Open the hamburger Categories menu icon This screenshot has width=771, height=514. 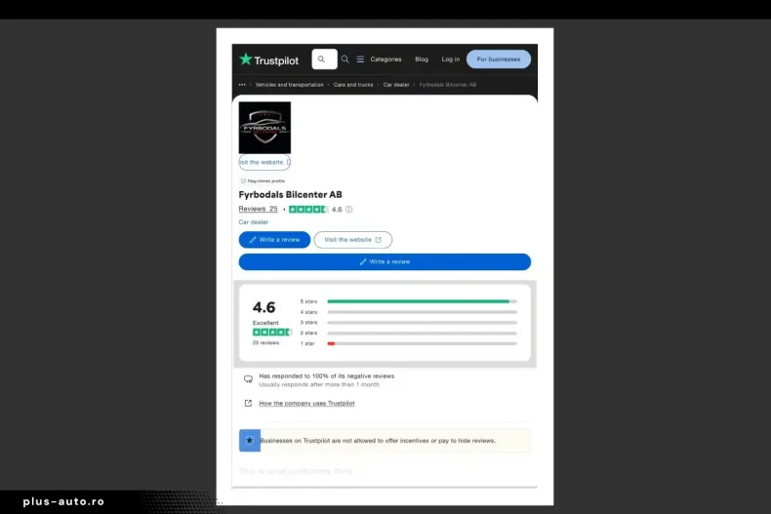coord(360,59)
